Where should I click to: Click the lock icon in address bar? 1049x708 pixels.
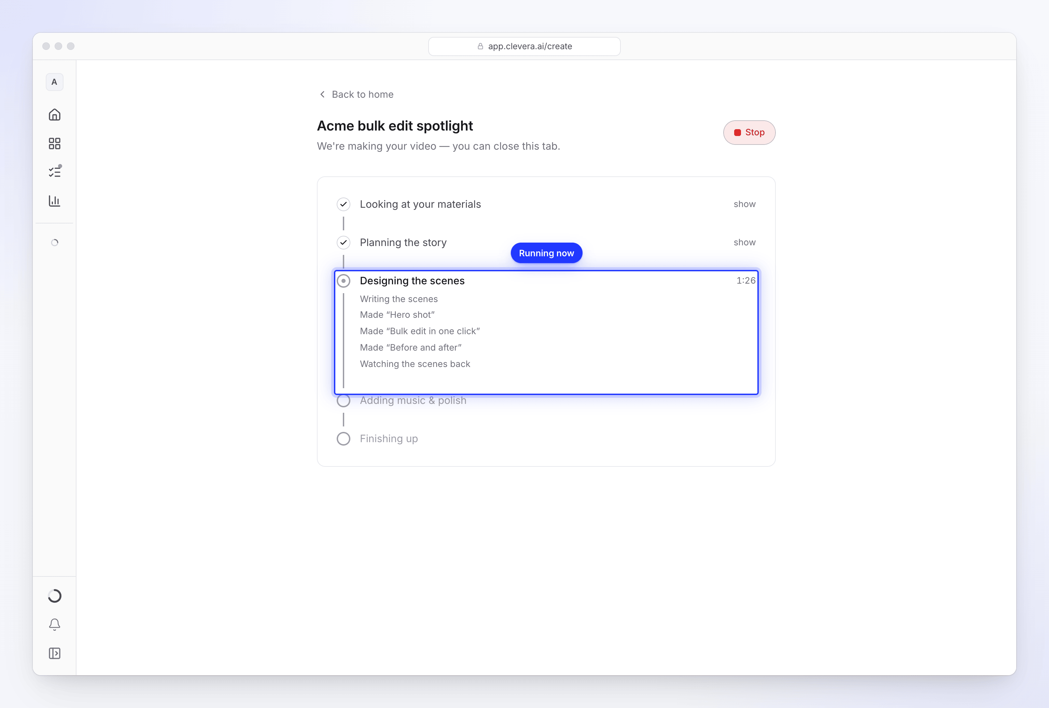pos(480,46)
